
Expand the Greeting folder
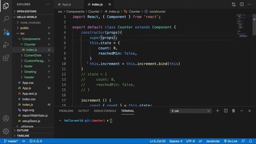[33, 72]
